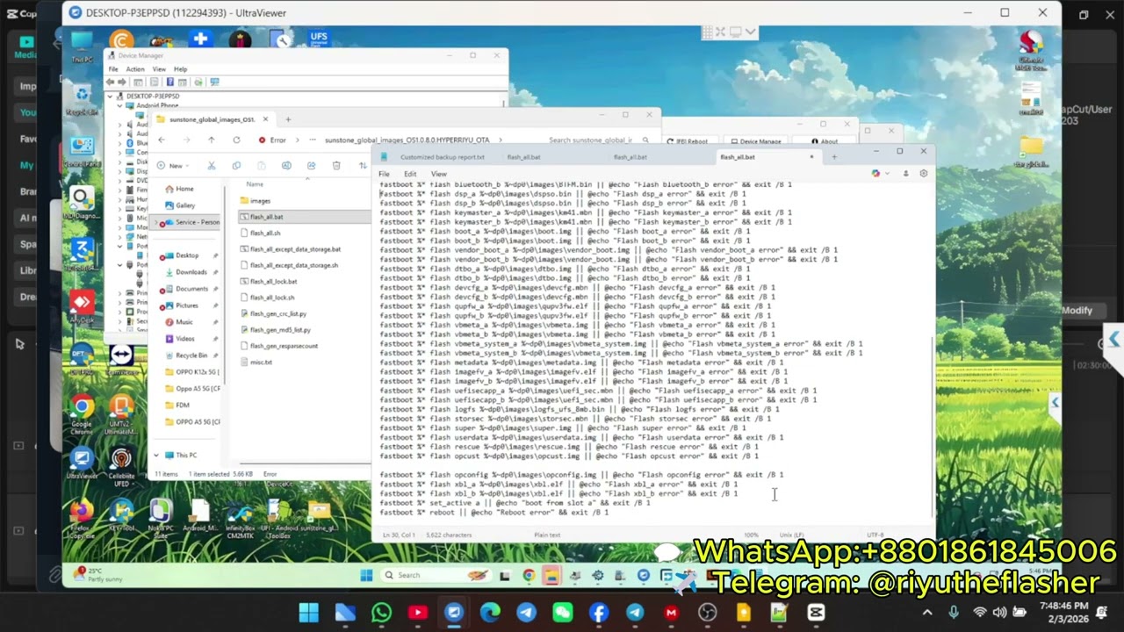Open Google Chrome desktop shortcut
Viewport: 1124px width, 632px height.
[82, 414]
